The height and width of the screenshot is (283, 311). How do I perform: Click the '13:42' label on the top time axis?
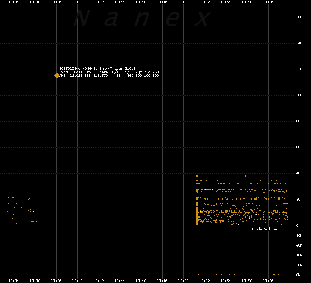click(x=98, y=2)
